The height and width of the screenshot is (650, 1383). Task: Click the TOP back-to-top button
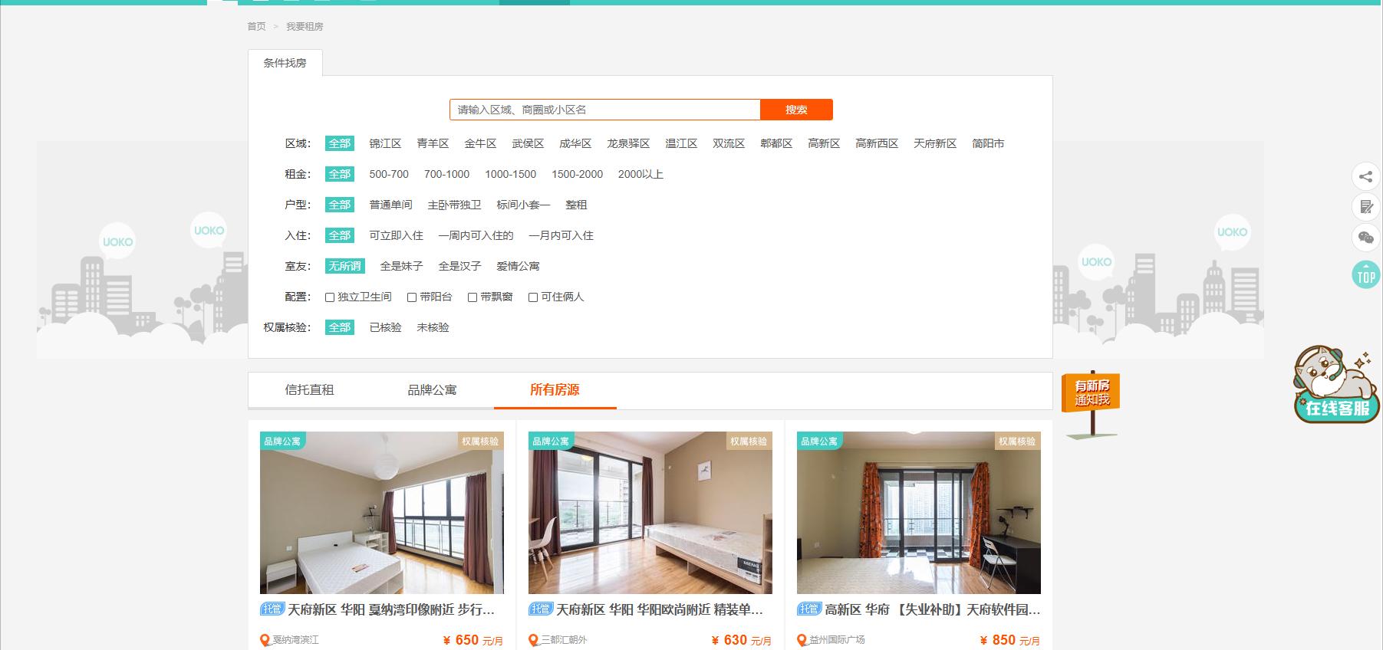click(x=1365, y=274)
